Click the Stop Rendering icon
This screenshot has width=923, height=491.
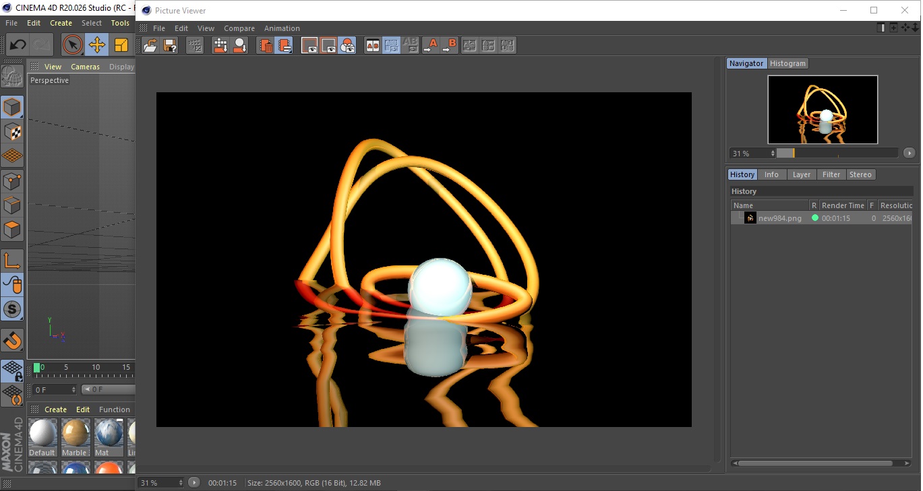(195, 45)
